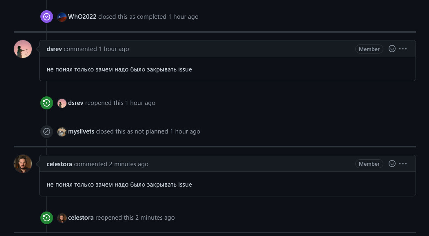The width and height of the screenshot is (429, 236).
Task: Click celestora's large profile avatar
Action: (x=23, y=164)
